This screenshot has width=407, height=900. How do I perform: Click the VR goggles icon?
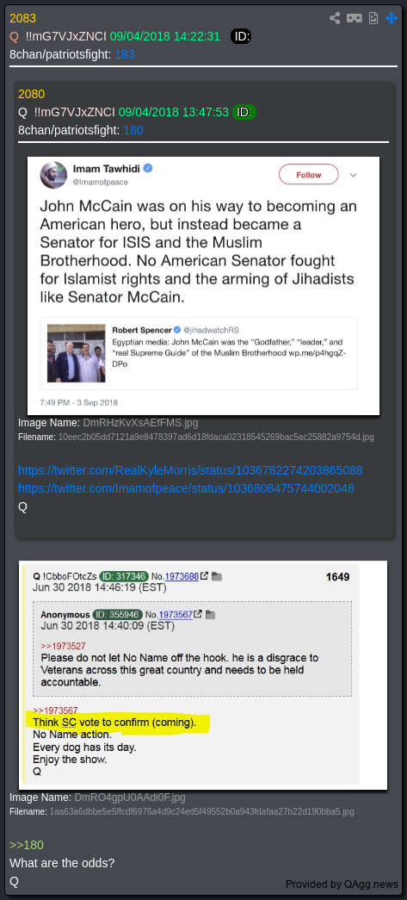click(x=355, y=18)
